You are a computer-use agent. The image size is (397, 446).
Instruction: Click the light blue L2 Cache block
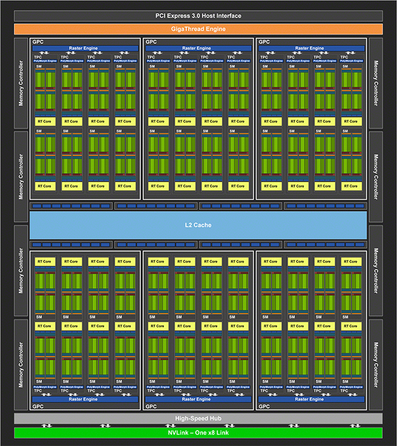tap(198, 225)
